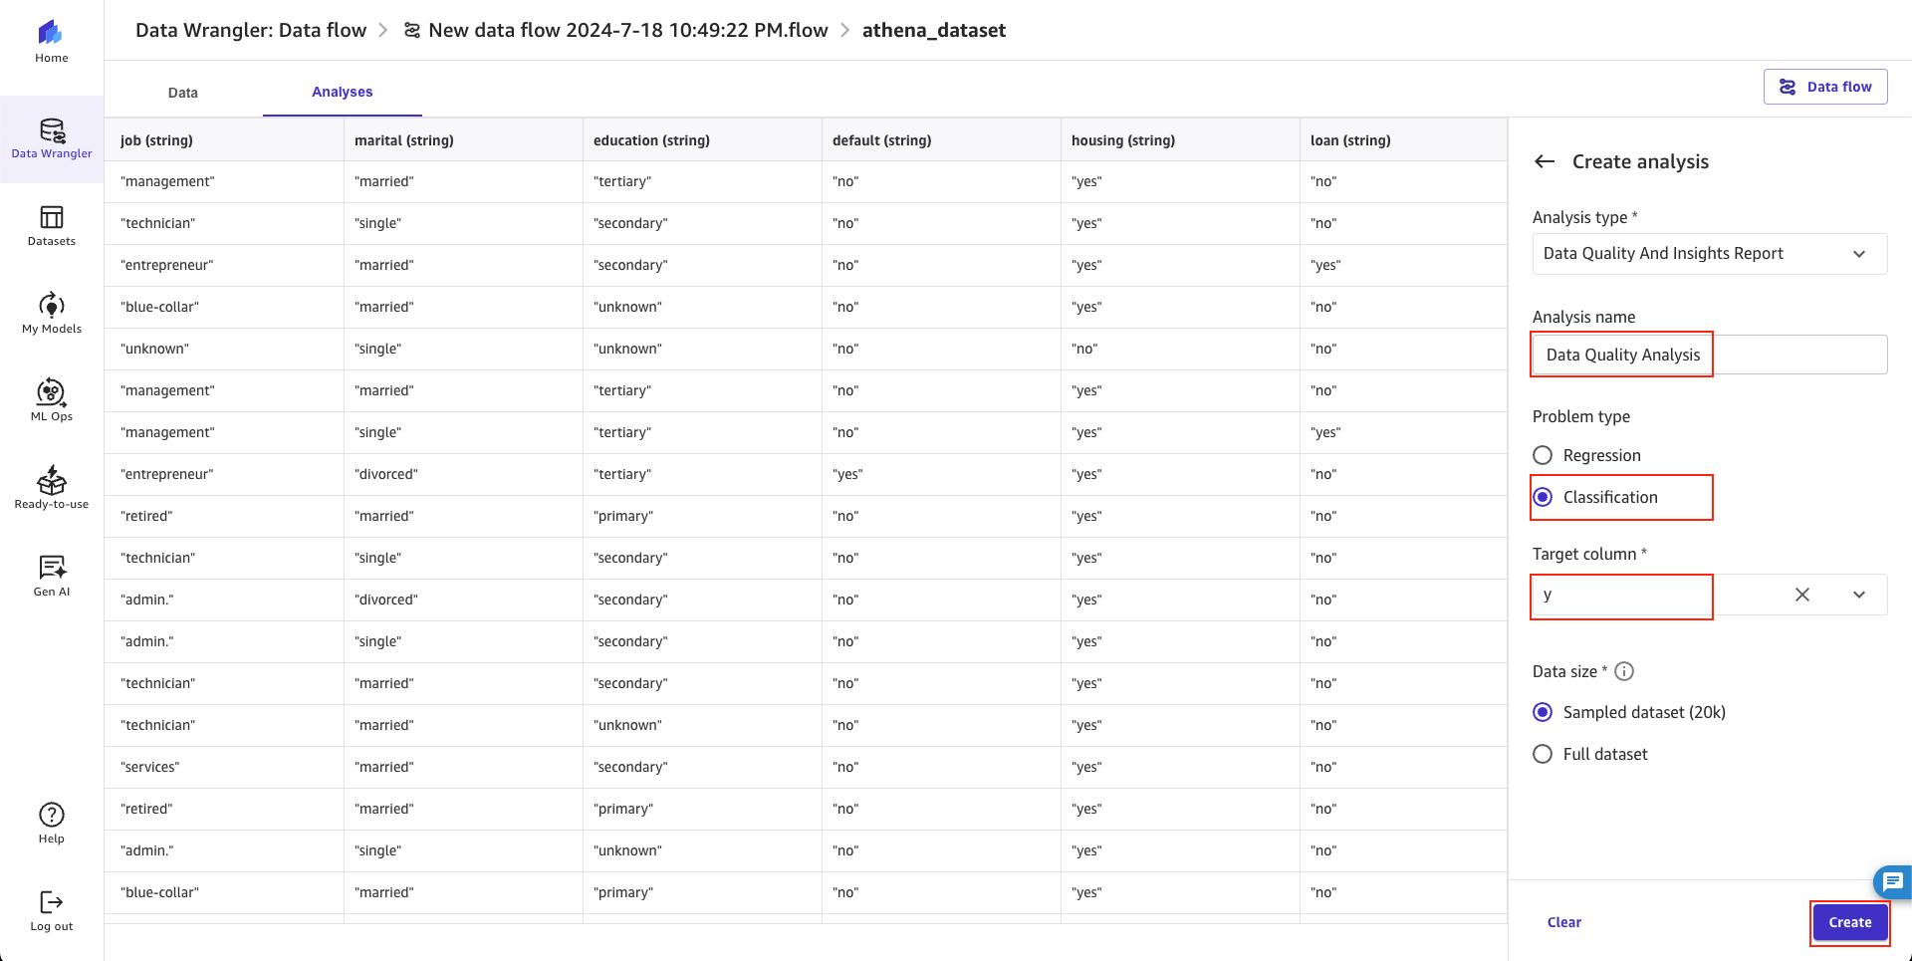Choose Full dataset data size
Viewport: 1912px width, 961px height.
tap(1543, 754)
